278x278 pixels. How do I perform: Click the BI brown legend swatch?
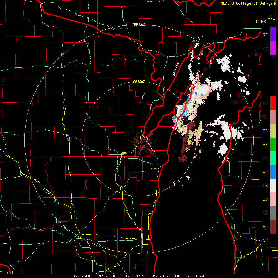pos(273,227)
